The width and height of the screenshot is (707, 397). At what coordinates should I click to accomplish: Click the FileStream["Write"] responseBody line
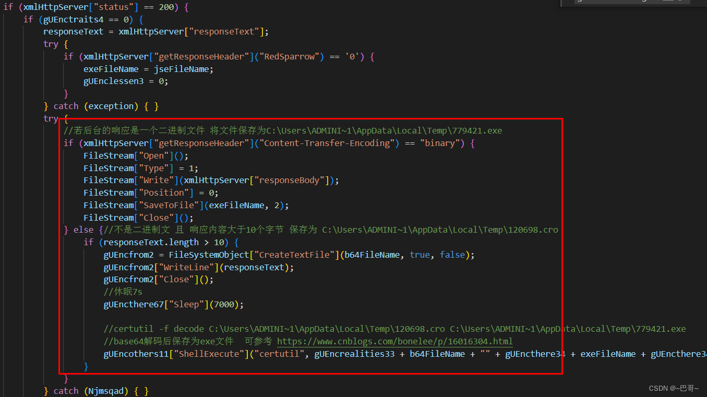(211, 180)
